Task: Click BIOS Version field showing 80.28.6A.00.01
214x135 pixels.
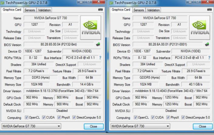Action: click(168, 44)
